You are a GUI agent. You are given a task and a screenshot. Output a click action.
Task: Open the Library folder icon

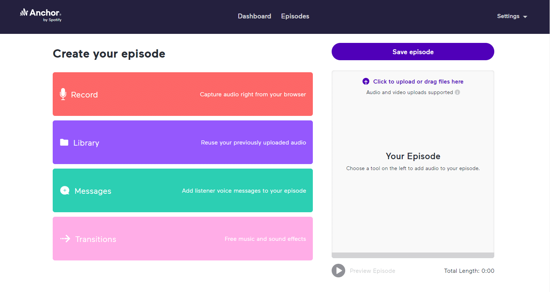pyautogui.click(x=63, y=142)
